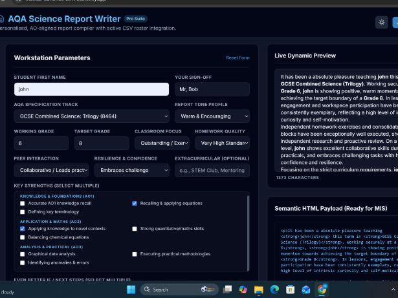This screenshot has width=398, height=298.
Task: Click the Live Dynamic Preview heading
Action: coord(305,56)
